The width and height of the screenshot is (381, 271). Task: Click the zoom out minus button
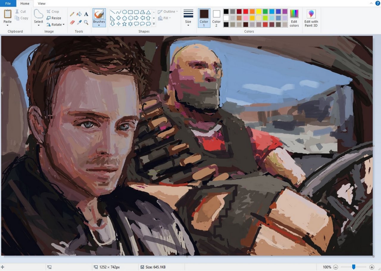[x=335, y=267]
